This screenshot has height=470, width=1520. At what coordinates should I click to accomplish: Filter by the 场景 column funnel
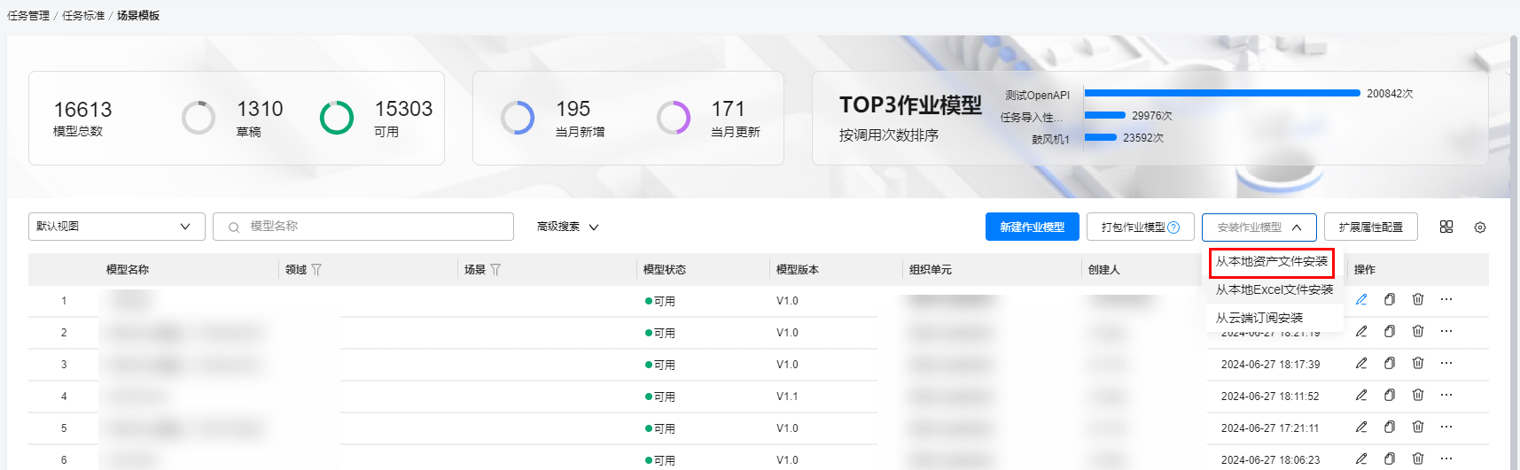pos(495,270)
